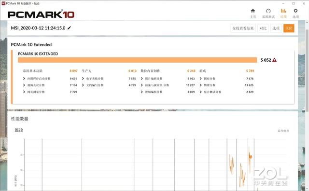Click the overall score 5 052
This screenshot has width=309, height=191.
[x=266, y=60]
